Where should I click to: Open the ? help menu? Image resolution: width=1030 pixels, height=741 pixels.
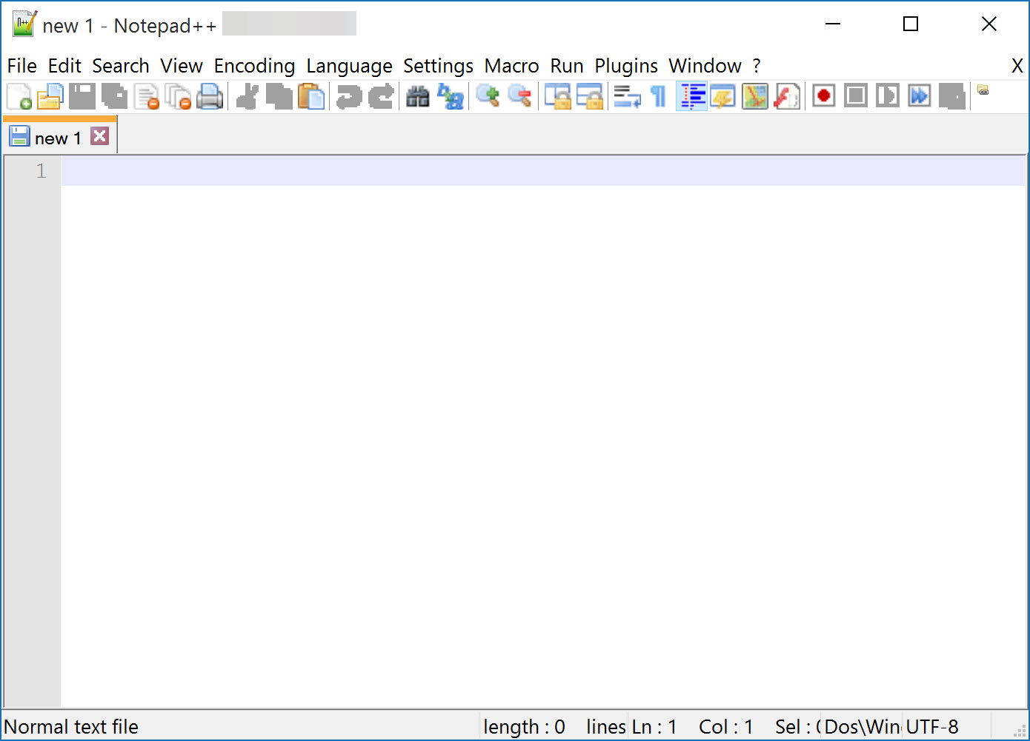757,66
